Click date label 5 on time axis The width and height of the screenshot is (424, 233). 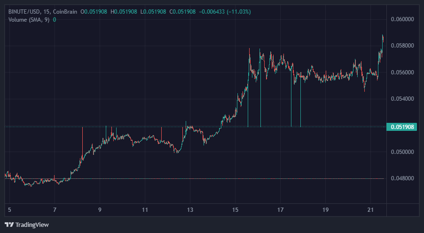pyautogui.click(x=9, y=210)
